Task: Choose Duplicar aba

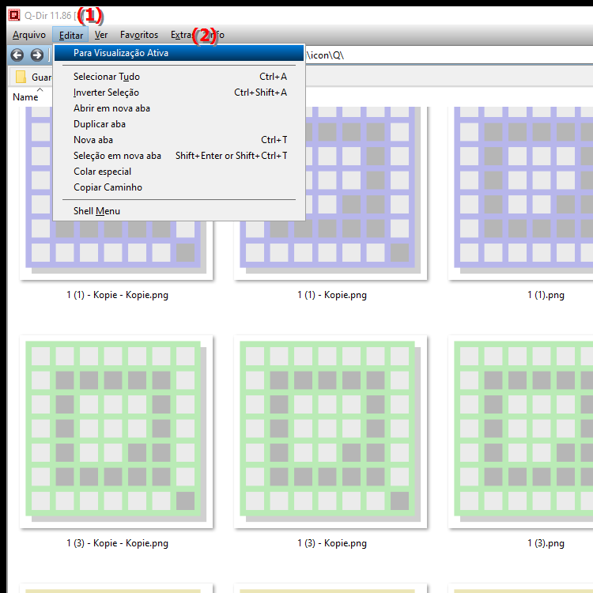Action: pyautogui.click(x=100, y=124)
